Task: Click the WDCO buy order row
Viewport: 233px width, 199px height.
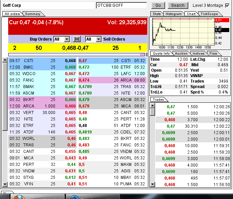Action: [42, 74]
